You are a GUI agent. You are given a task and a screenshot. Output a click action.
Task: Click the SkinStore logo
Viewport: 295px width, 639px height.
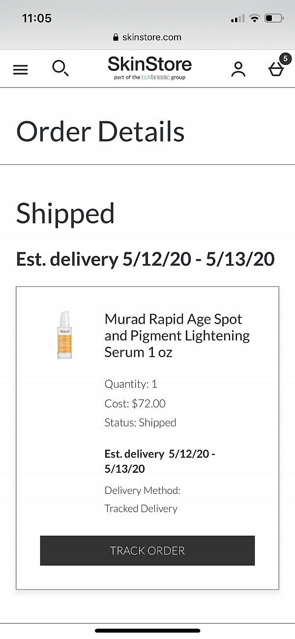(149, 64)
